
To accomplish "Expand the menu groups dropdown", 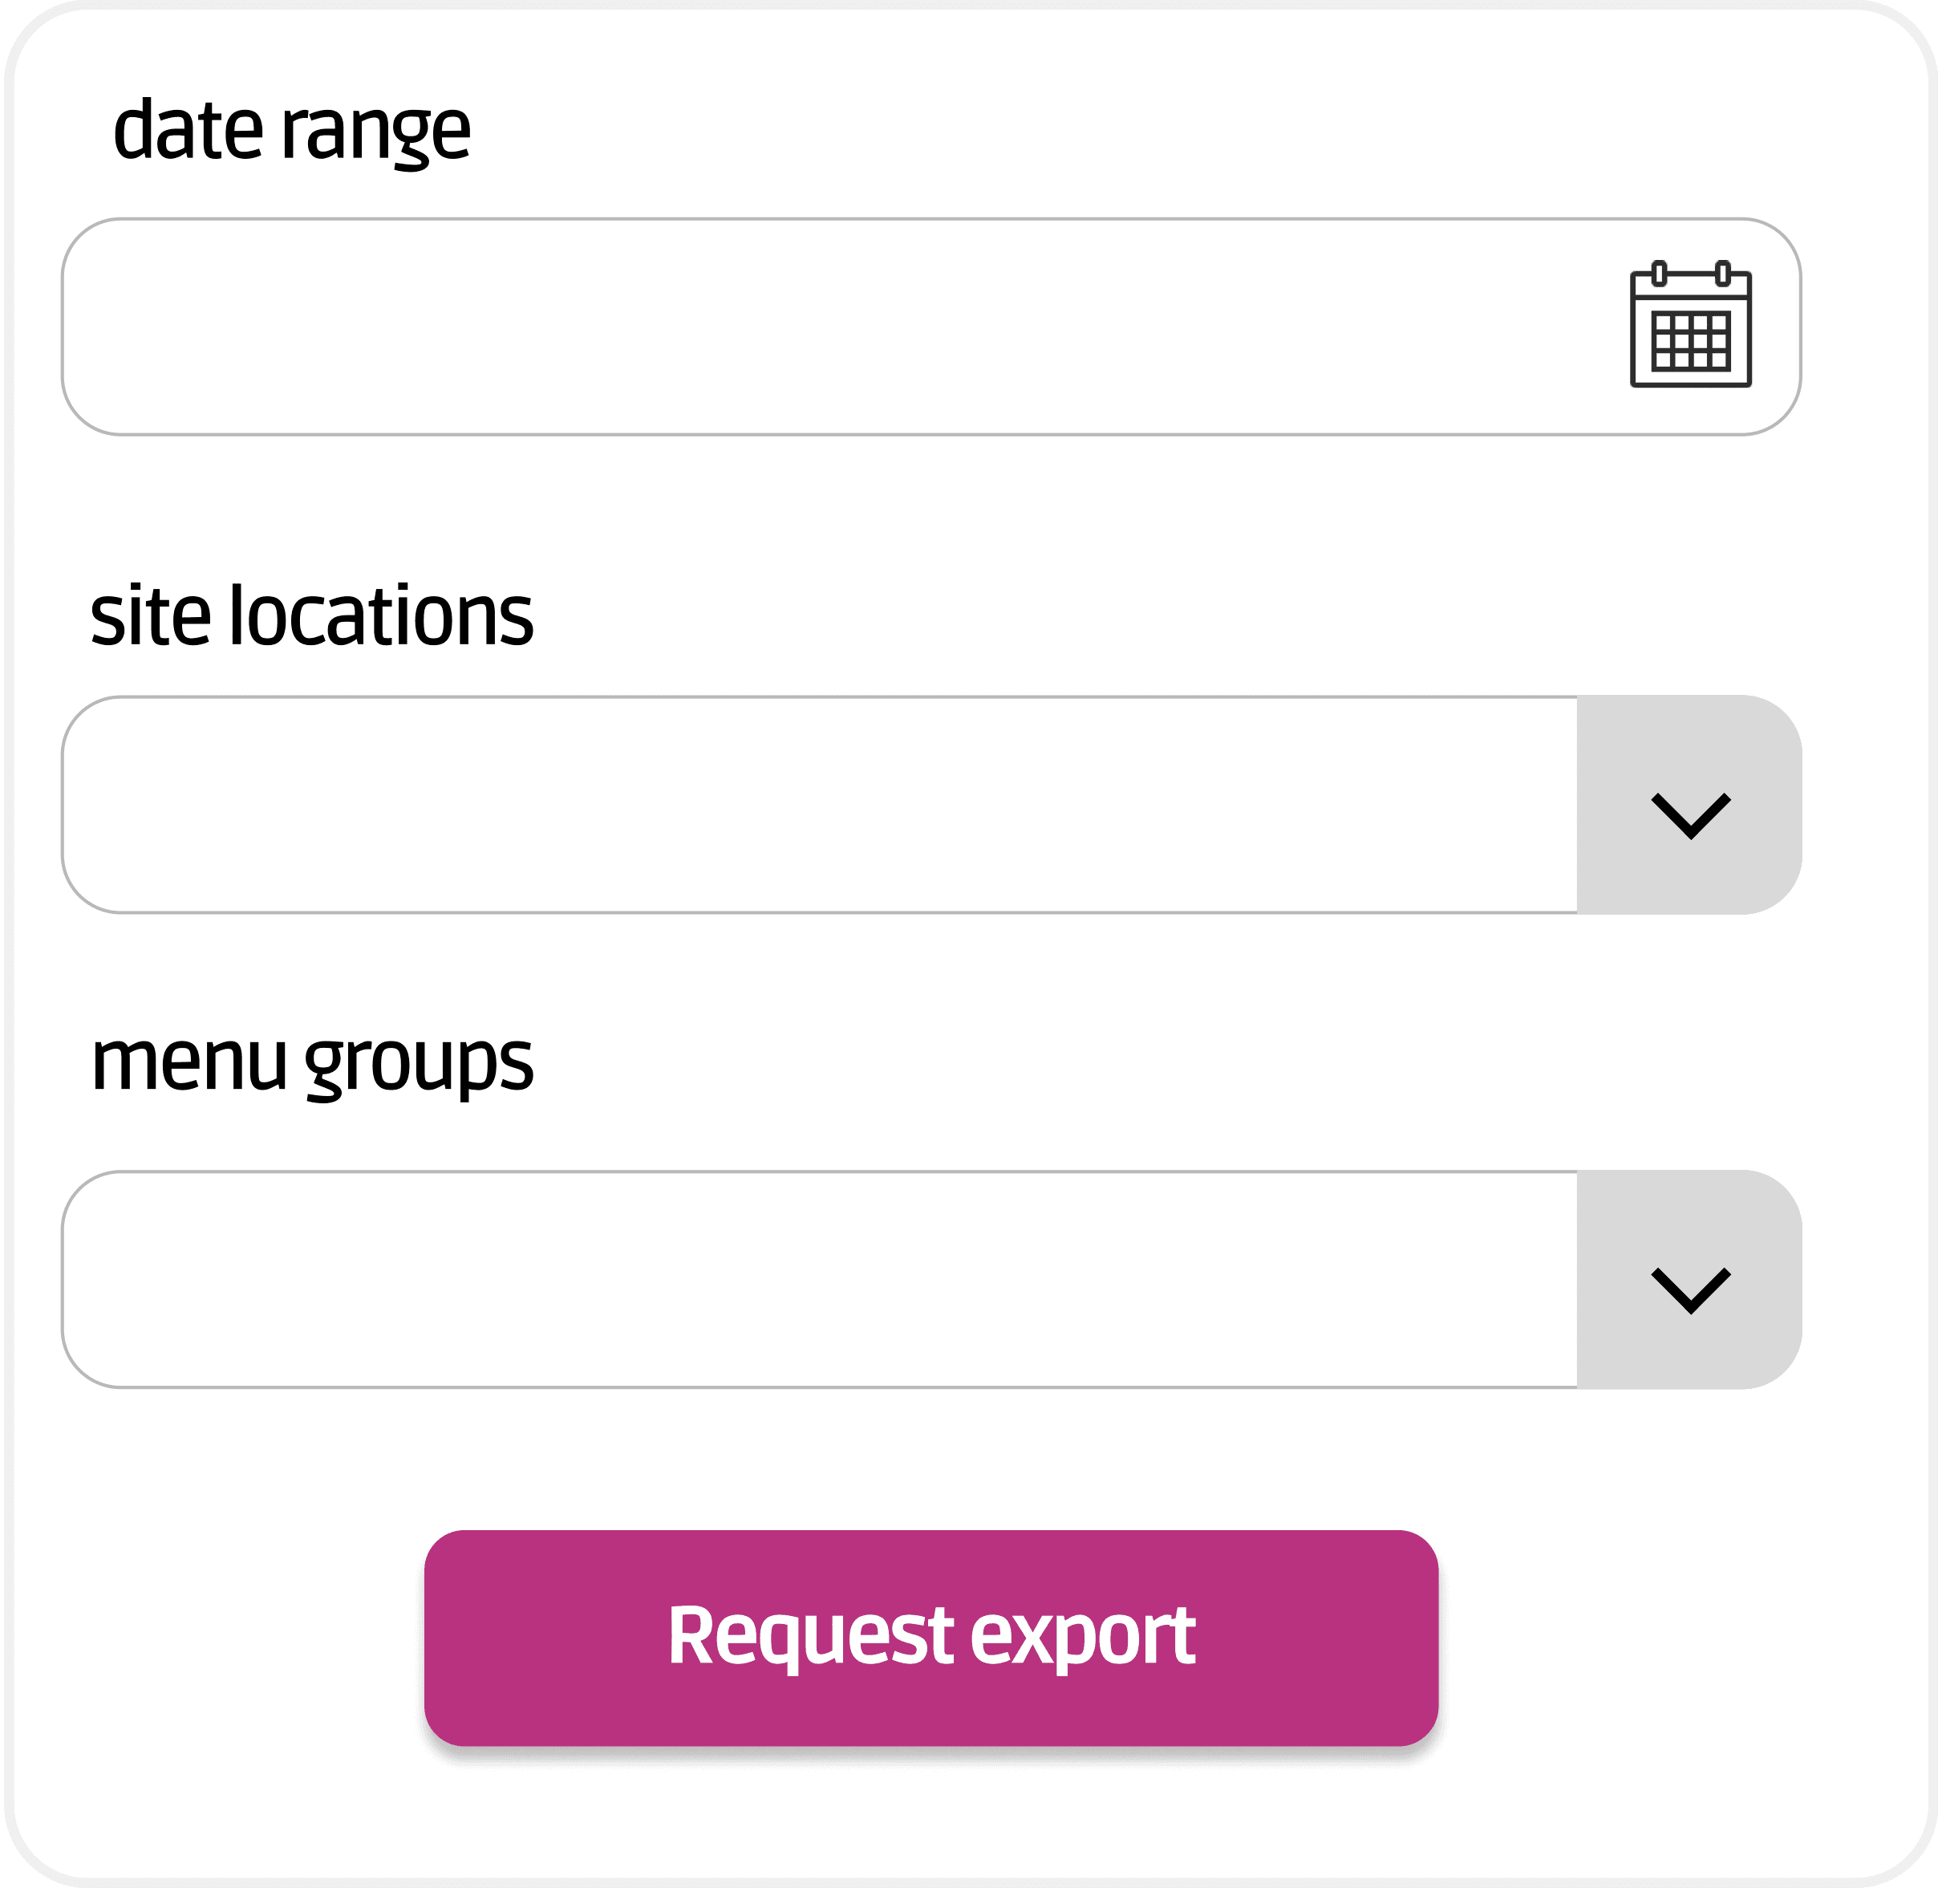I will click(x=930, y=1279).
